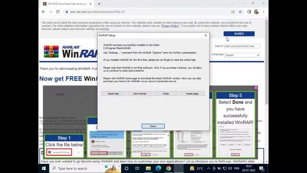Open the notification center icon
Screen dimensions: 307x173
click(x=261, y=169)
